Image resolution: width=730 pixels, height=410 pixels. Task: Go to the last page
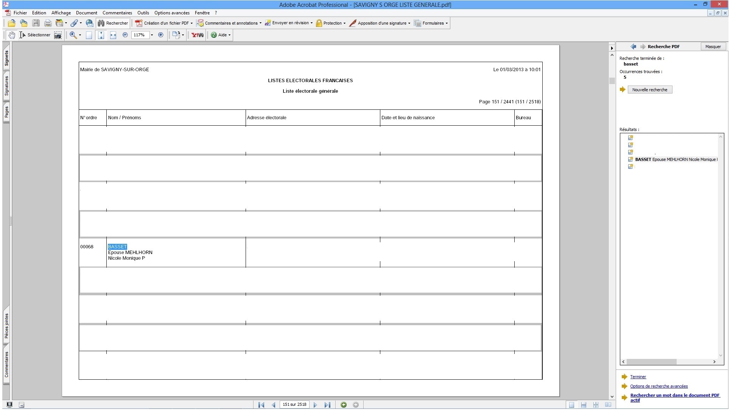click(327, 405)
